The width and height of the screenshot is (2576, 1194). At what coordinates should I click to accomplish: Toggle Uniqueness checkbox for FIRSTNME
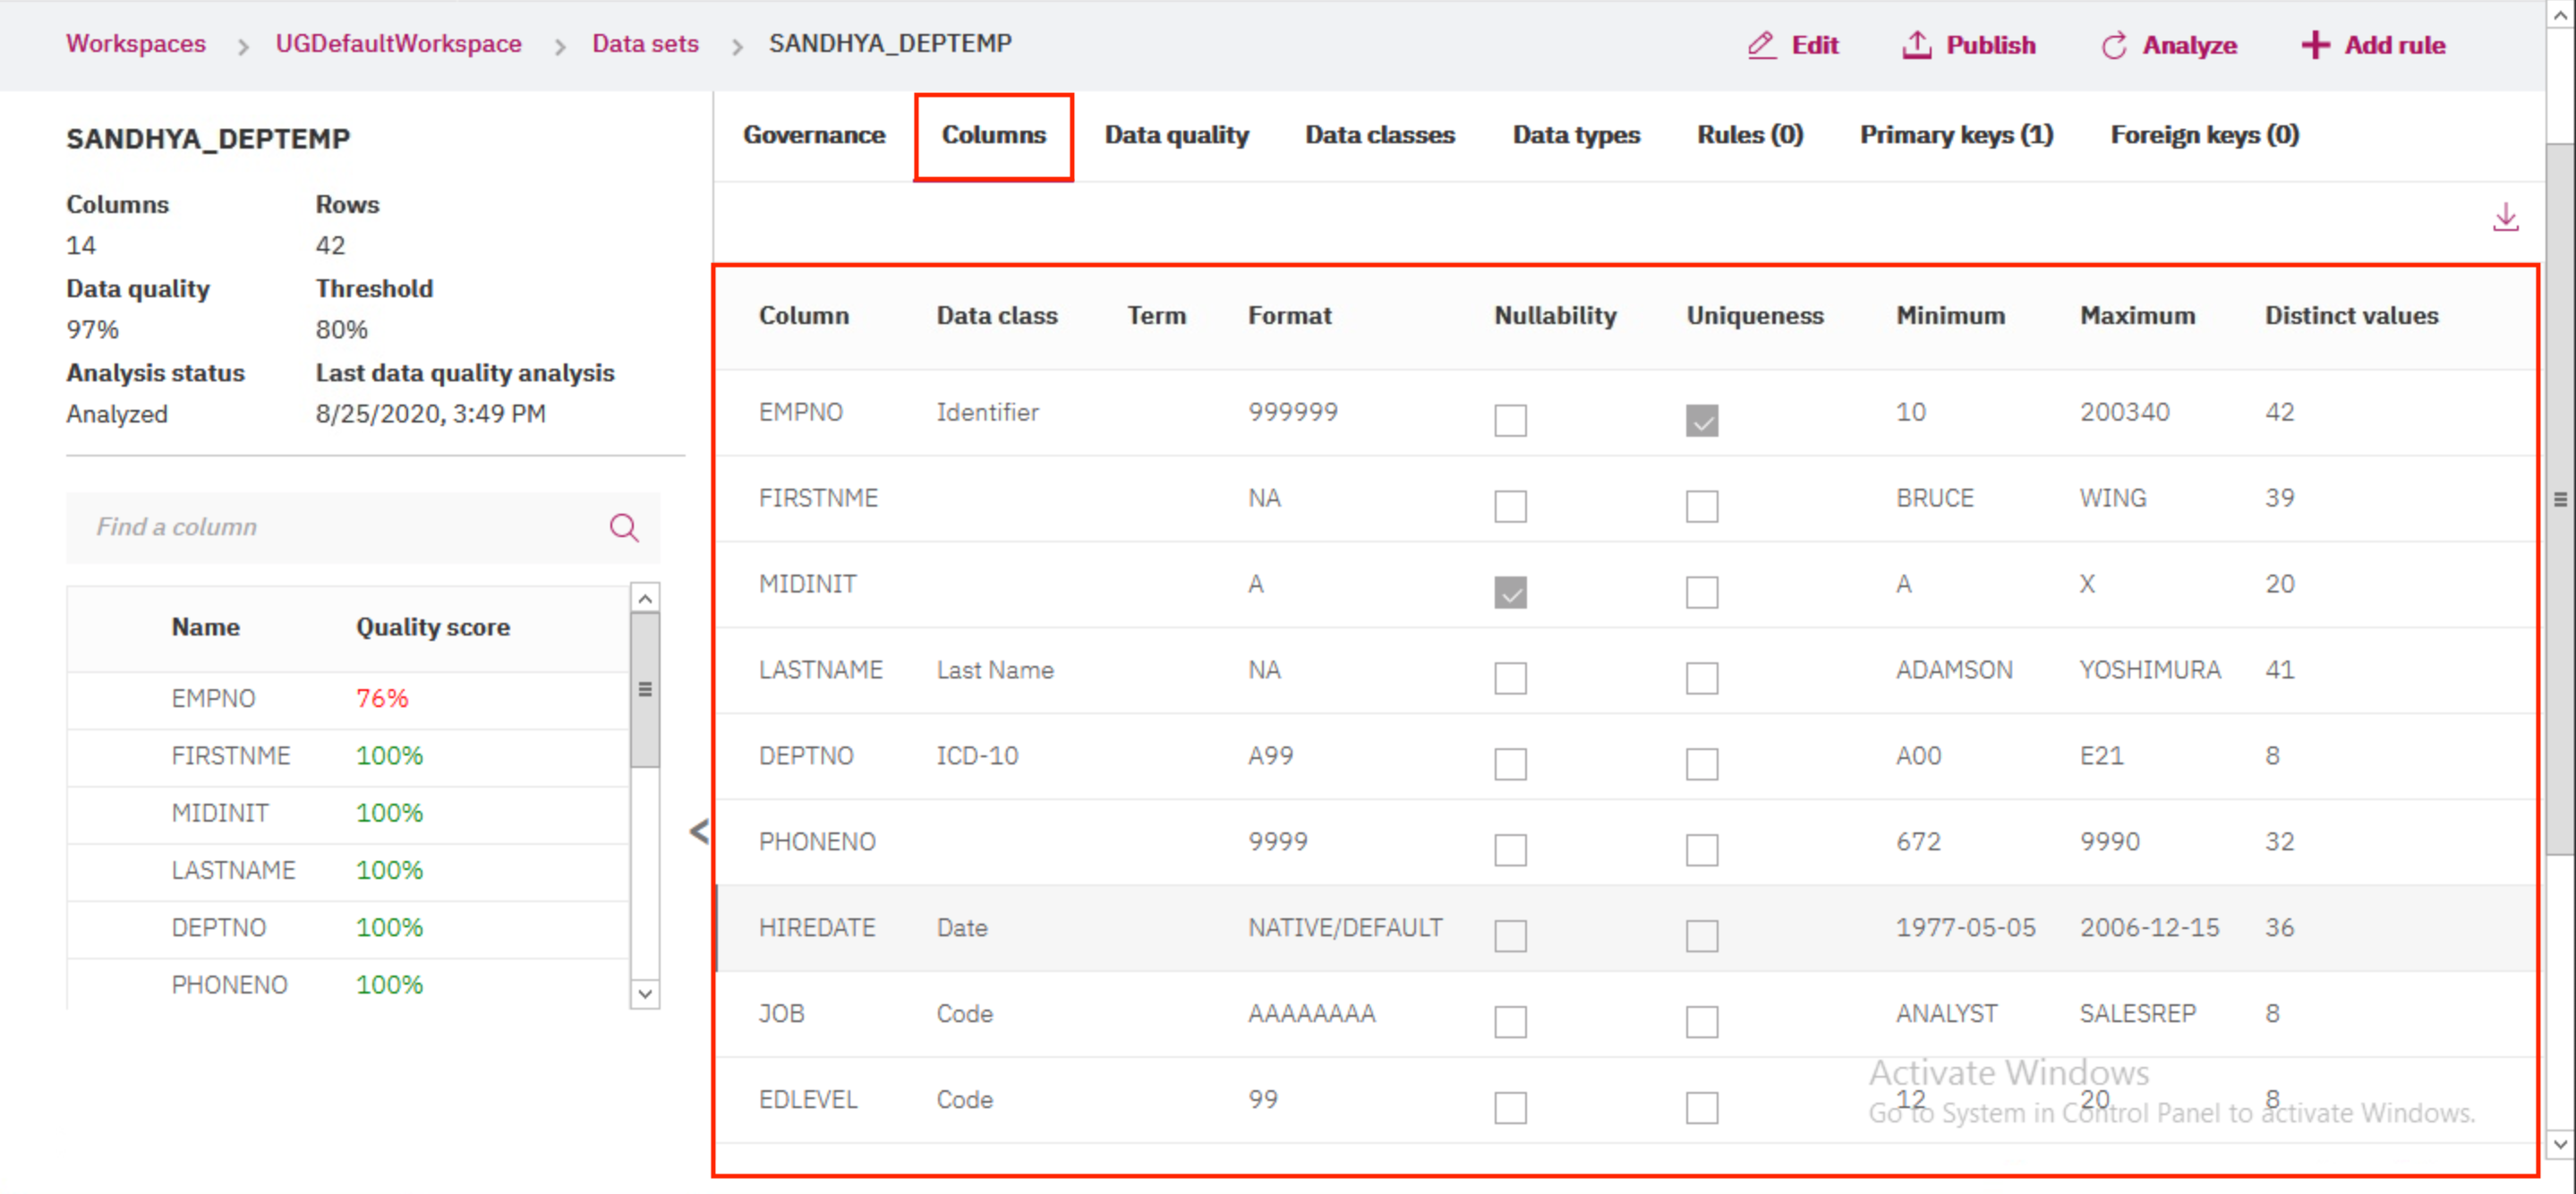point(1701,506)
